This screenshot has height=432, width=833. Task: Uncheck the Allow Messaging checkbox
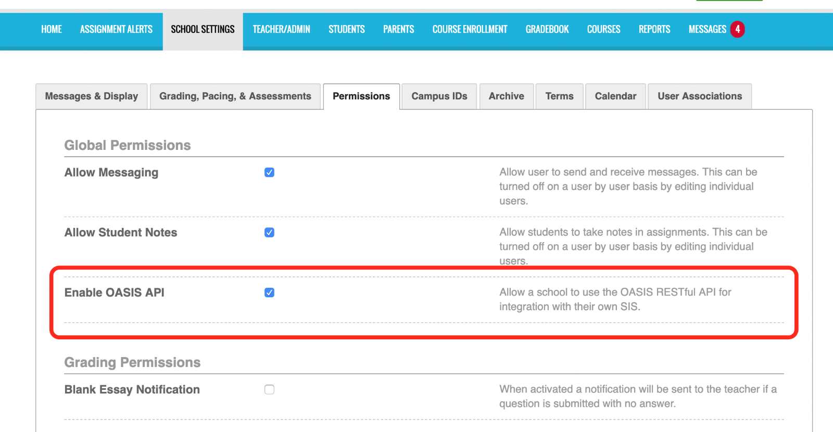pos(269,172)
